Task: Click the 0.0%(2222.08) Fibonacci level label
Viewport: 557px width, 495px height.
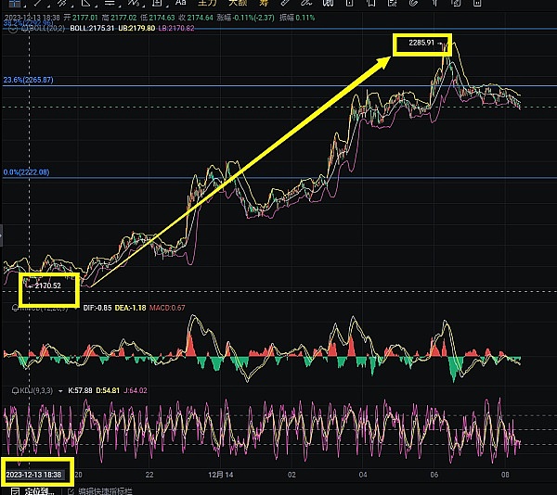Action: 26,172
